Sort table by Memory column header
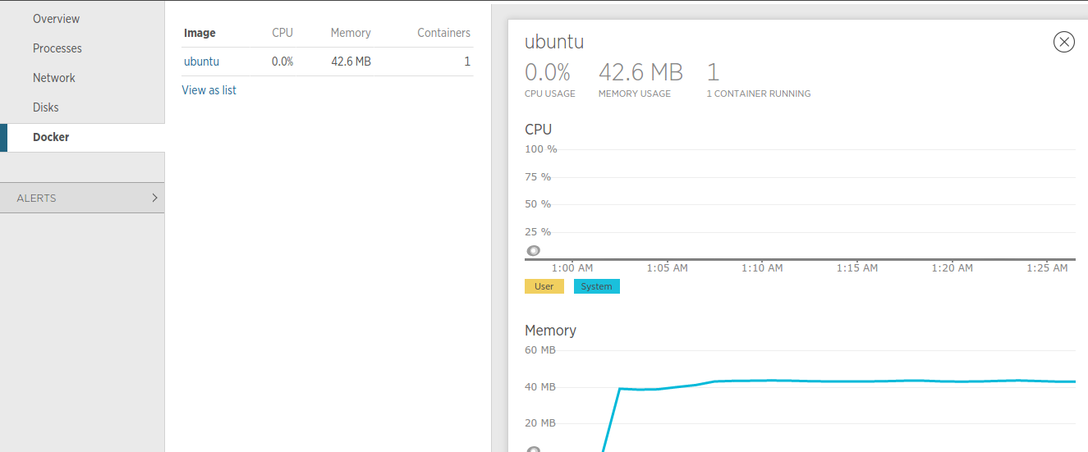This screenshot has height=452, width=1088. pyautogui.click(x=351, y=34)
